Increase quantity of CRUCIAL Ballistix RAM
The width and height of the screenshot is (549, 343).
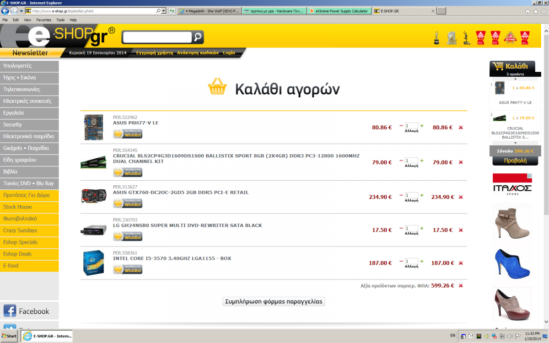422,161
